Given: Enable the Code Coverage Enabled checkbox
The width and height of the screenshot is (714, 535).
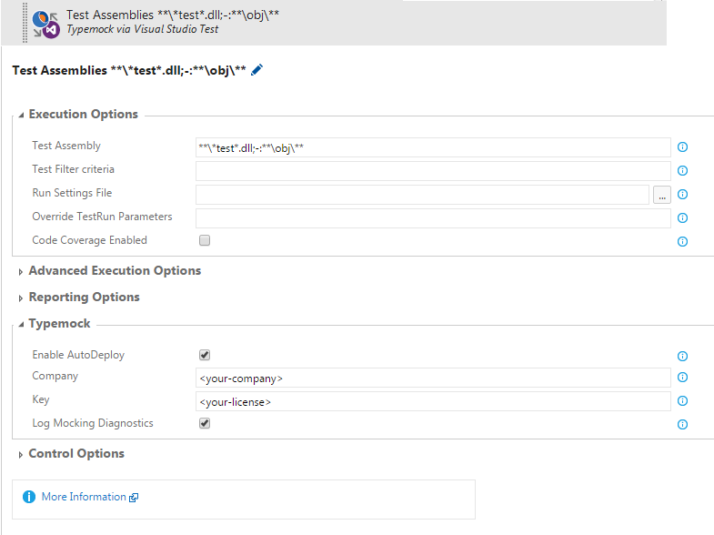Looking at the screenshot, I should 205,241.
